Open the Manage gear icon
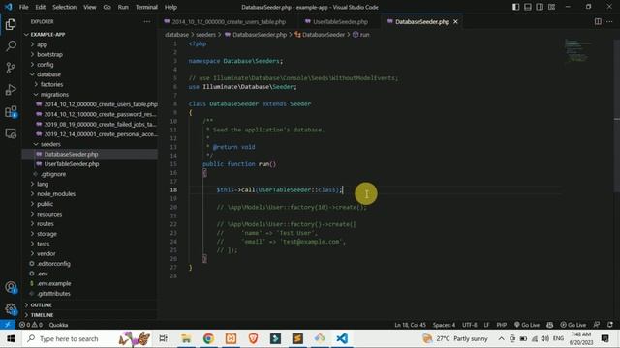 [11, 309]
